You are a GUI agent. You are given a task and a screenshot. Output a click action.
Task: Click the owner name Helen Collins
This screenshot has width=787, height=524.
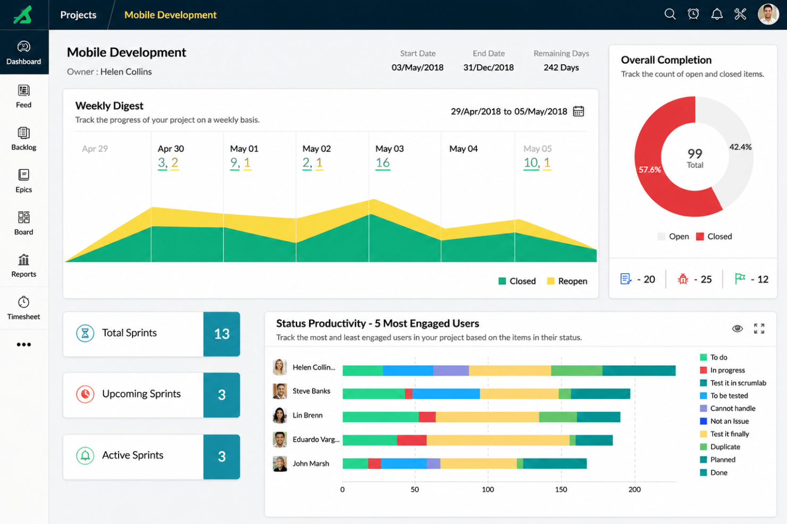pos(126,72)
